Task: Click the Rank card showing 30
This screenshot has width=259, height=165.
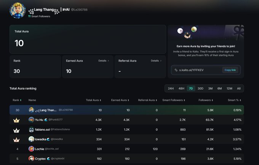Action: (x=35, y=67)
